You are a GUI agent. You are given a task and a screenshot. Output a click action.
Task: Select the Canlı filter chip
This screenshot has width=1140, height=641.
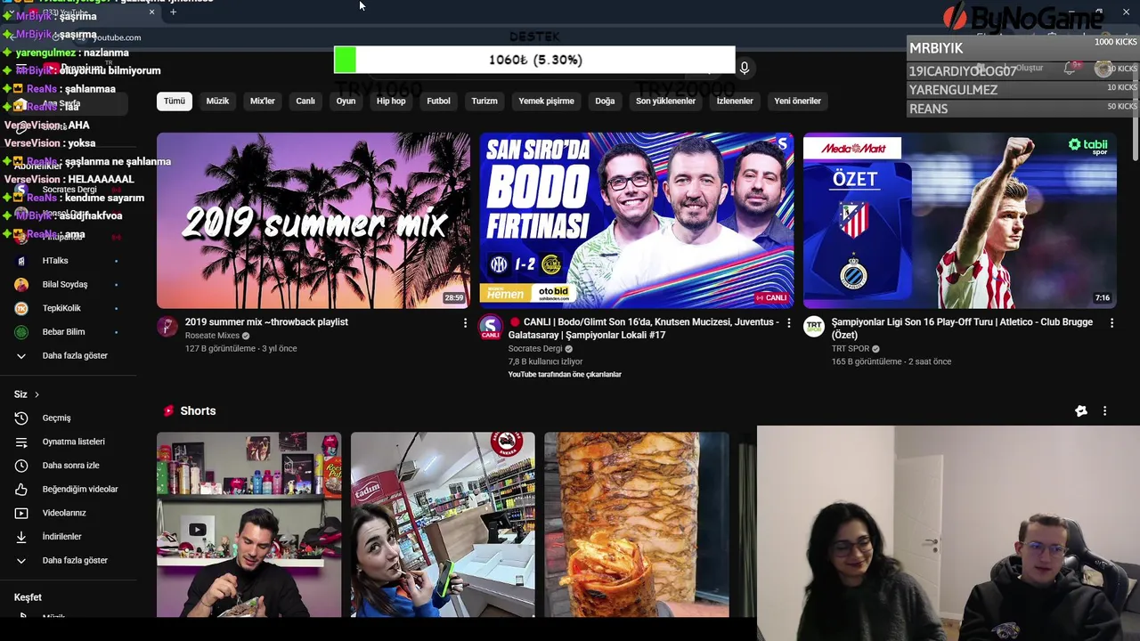305,101
